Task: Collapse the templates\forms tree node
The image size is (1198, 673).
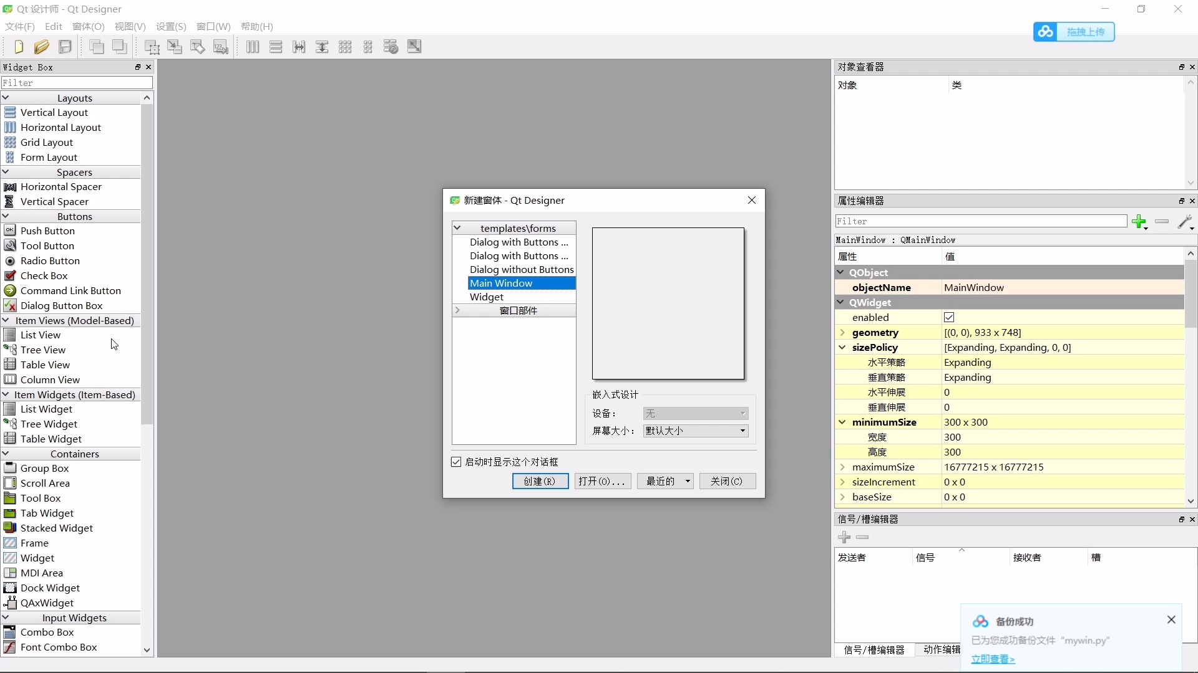Action: point(459,228)
